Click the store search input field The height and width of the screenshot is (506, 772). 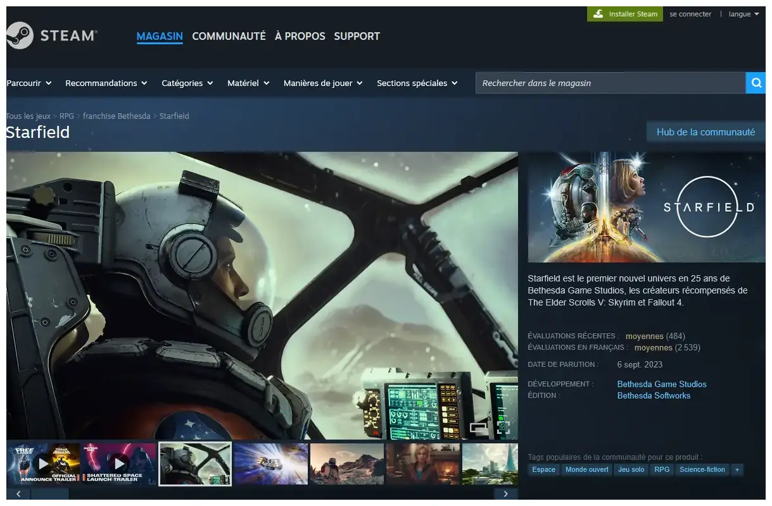click(610, 83)
